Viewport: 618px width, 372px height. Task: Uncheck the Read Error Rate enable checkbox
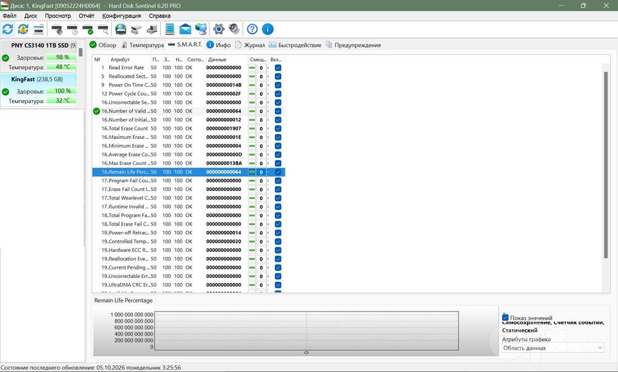pos(278,68)
